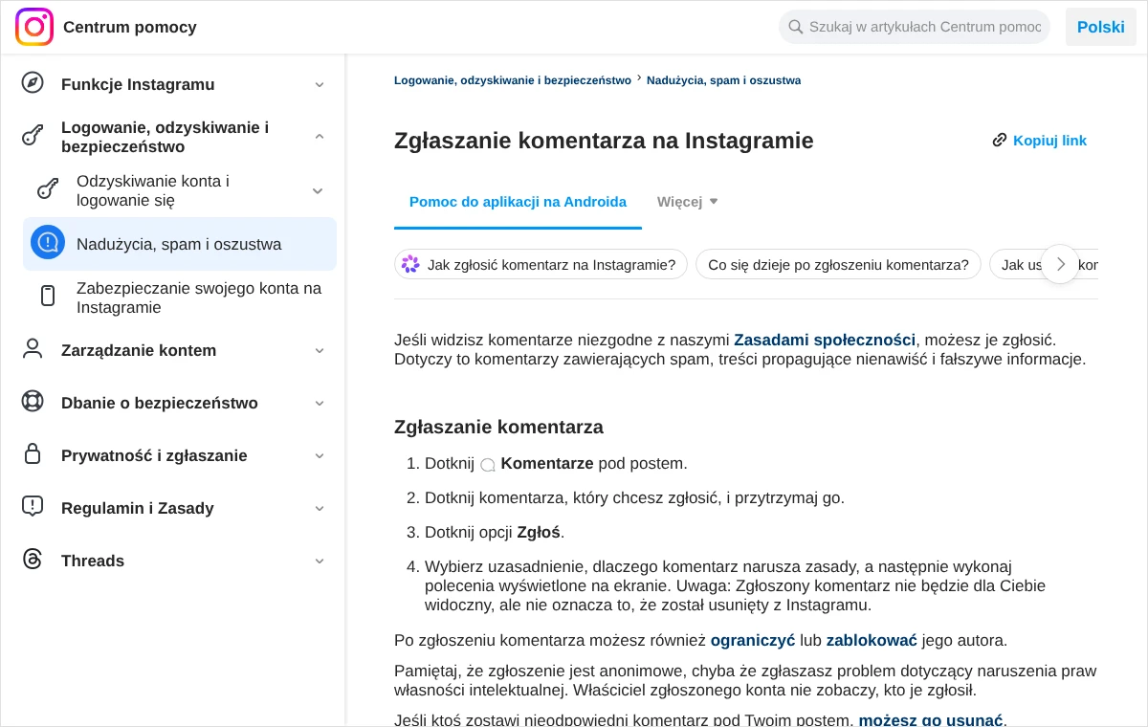Image resolution: width=1148 pixels, height=727 pixels.
Task: Click Co się dzieje po zgłoszeniu komentarza? chip
Action: 838,264
